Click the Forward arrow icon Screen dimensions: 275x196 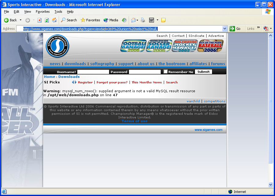pos(28,20)
